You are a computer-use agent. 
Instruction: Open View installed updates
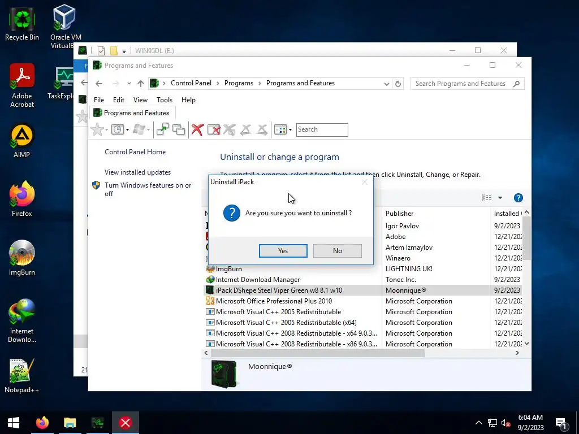(137, 172)
